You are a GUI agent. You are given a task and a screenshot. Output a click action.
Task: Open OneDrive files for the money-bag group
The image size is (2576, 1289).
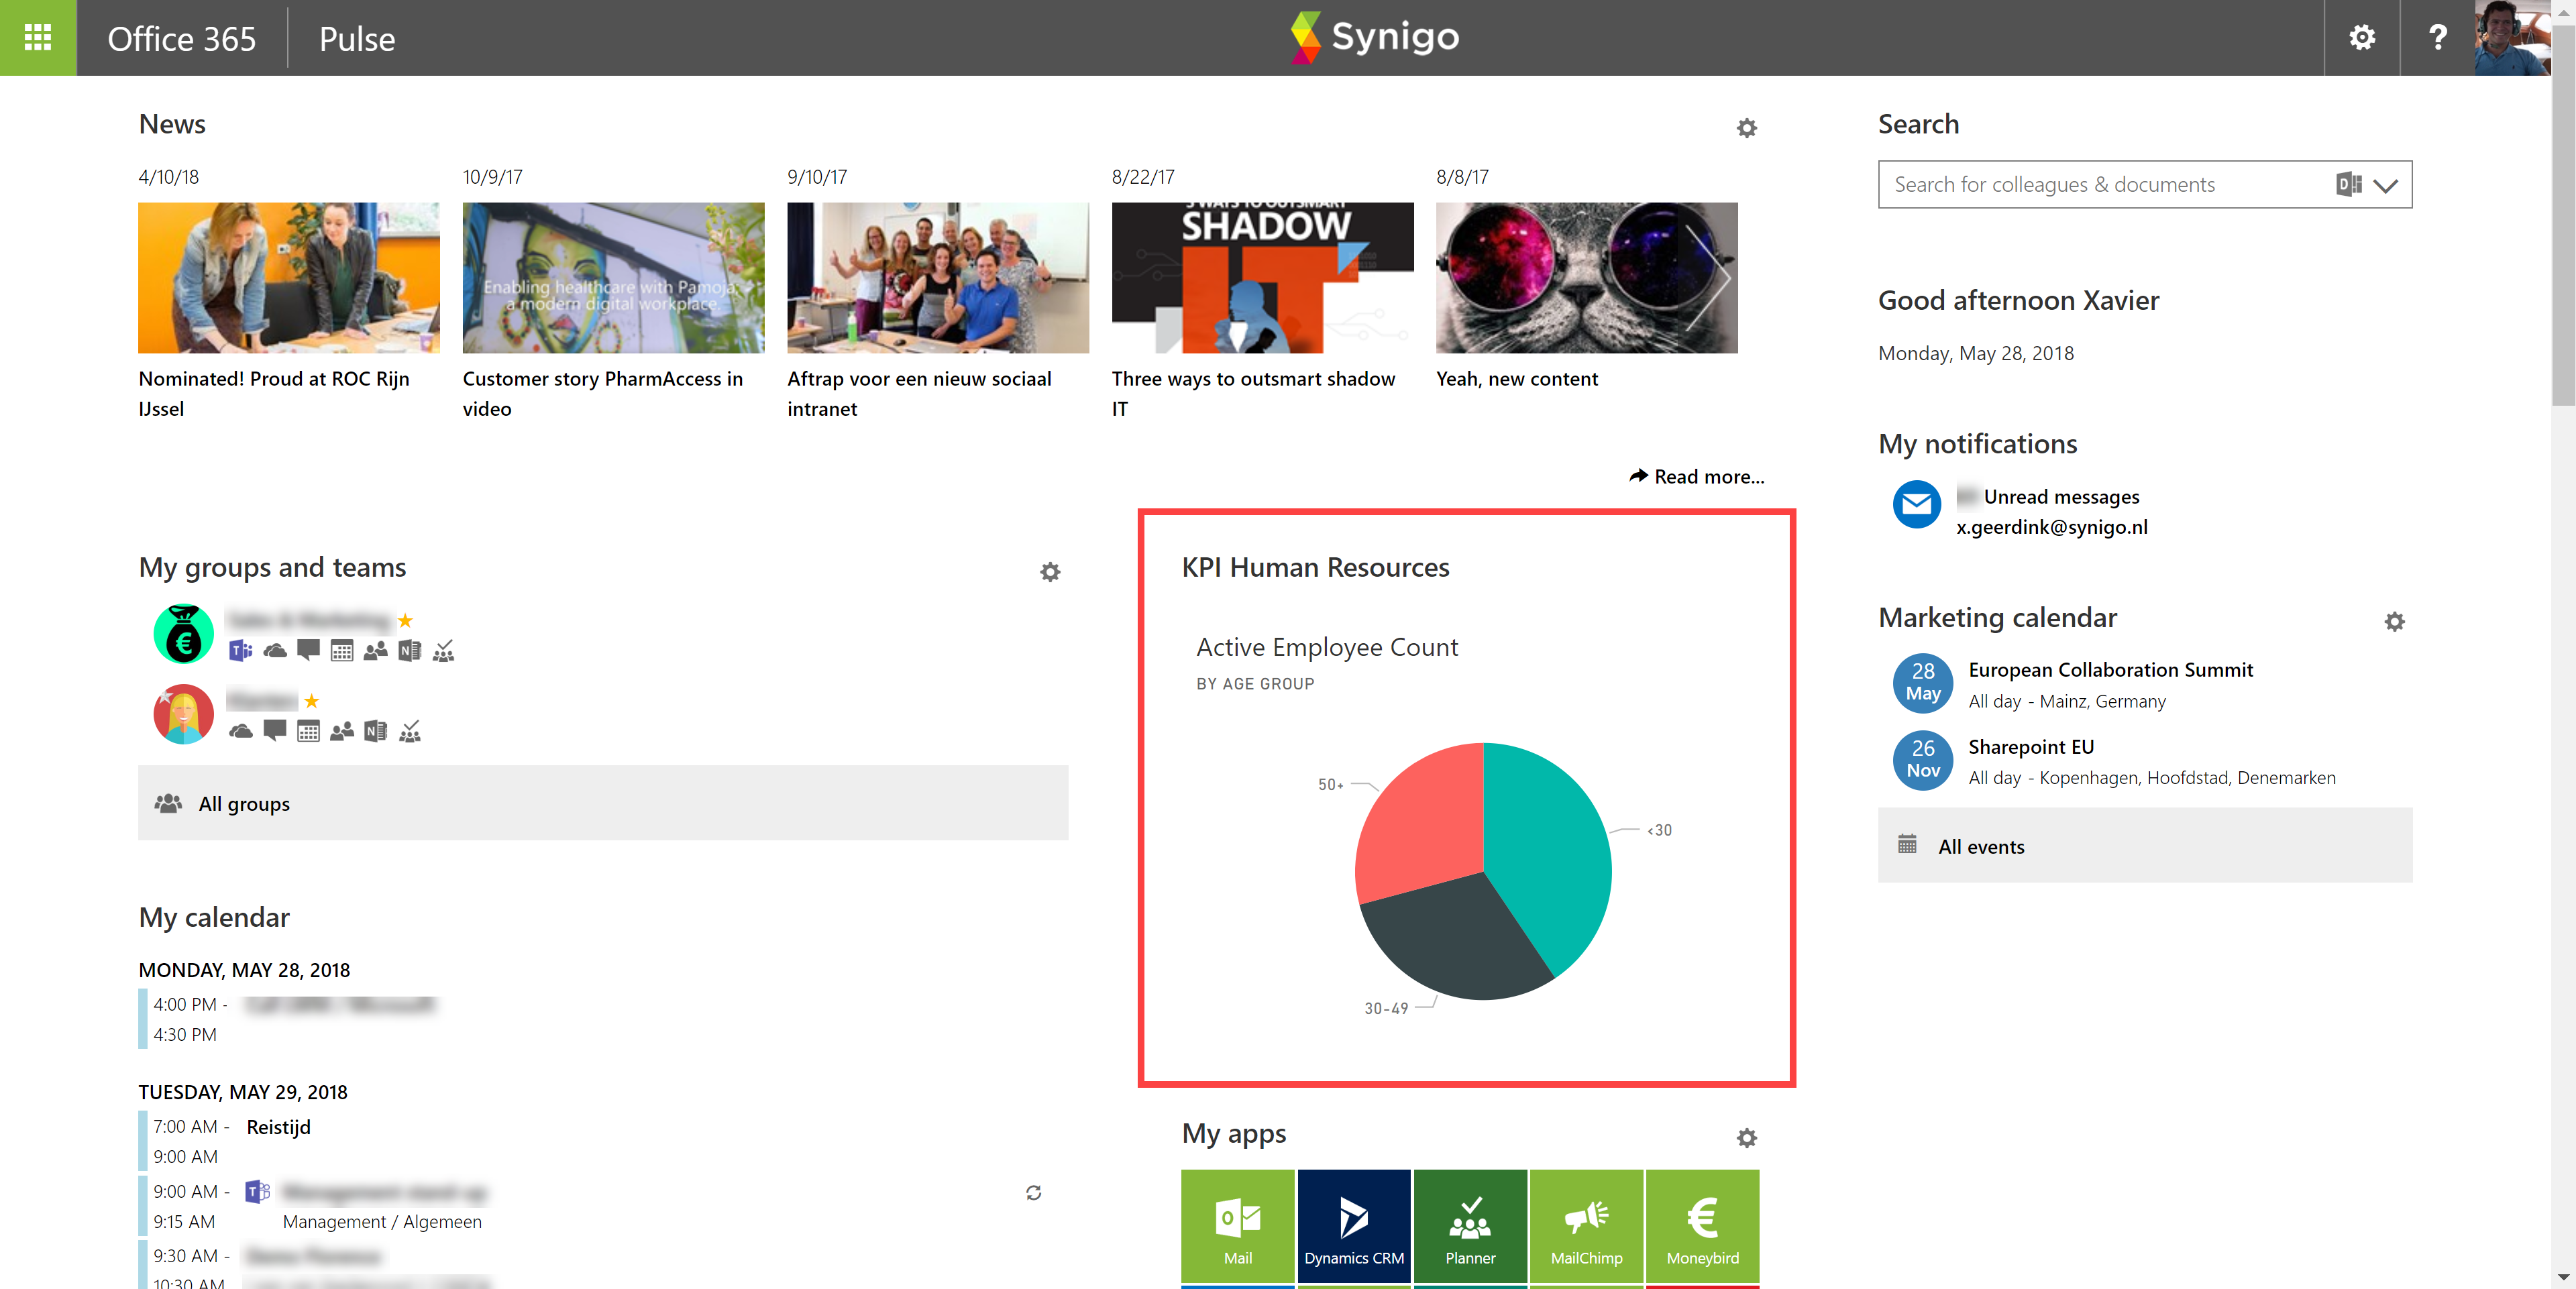(275, 651)
